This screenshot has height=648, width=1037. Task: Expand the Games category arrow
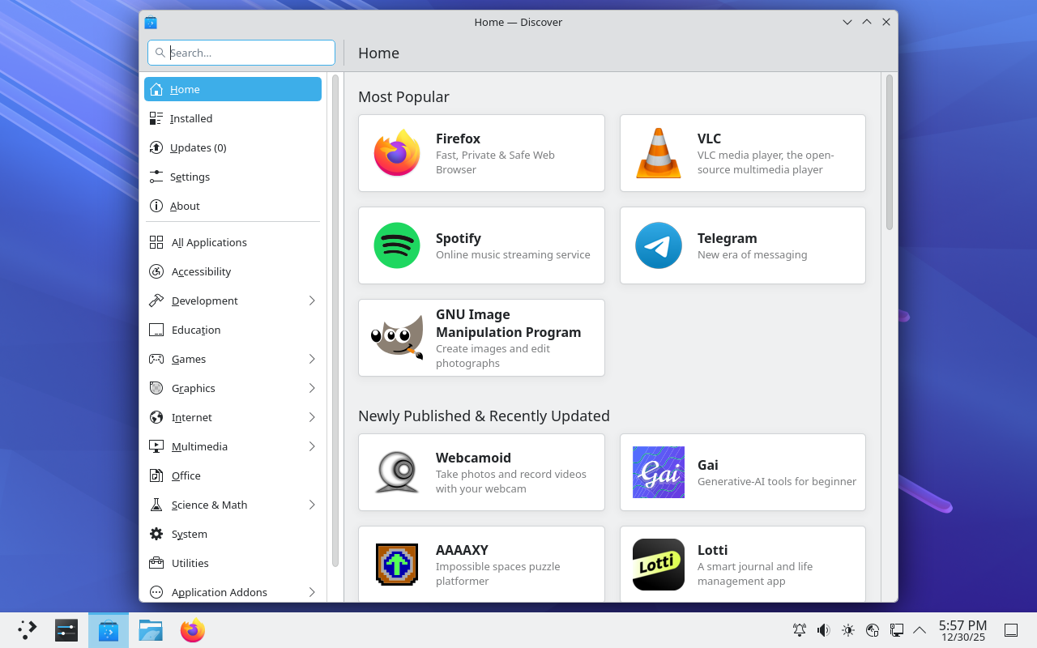coord(312,359)
